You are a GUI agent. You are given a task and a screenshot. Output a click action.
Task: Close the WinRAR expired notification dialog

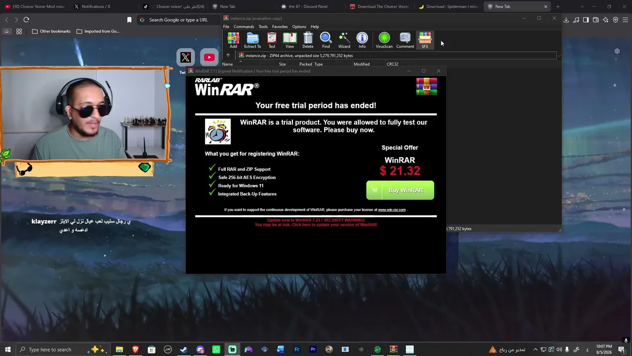(438, 71)
